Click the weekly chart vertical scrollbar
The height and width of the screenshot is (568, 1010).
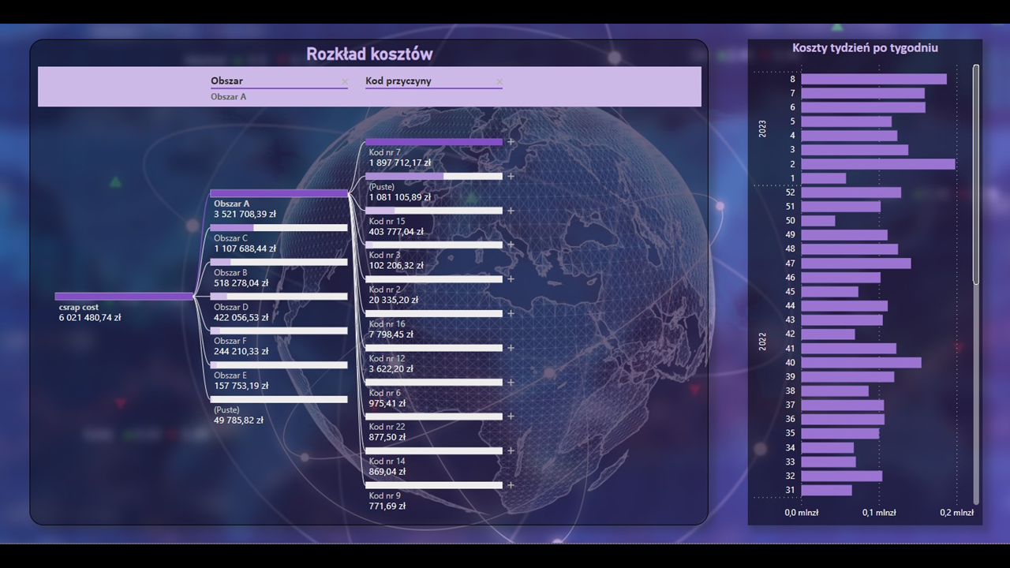976,174
